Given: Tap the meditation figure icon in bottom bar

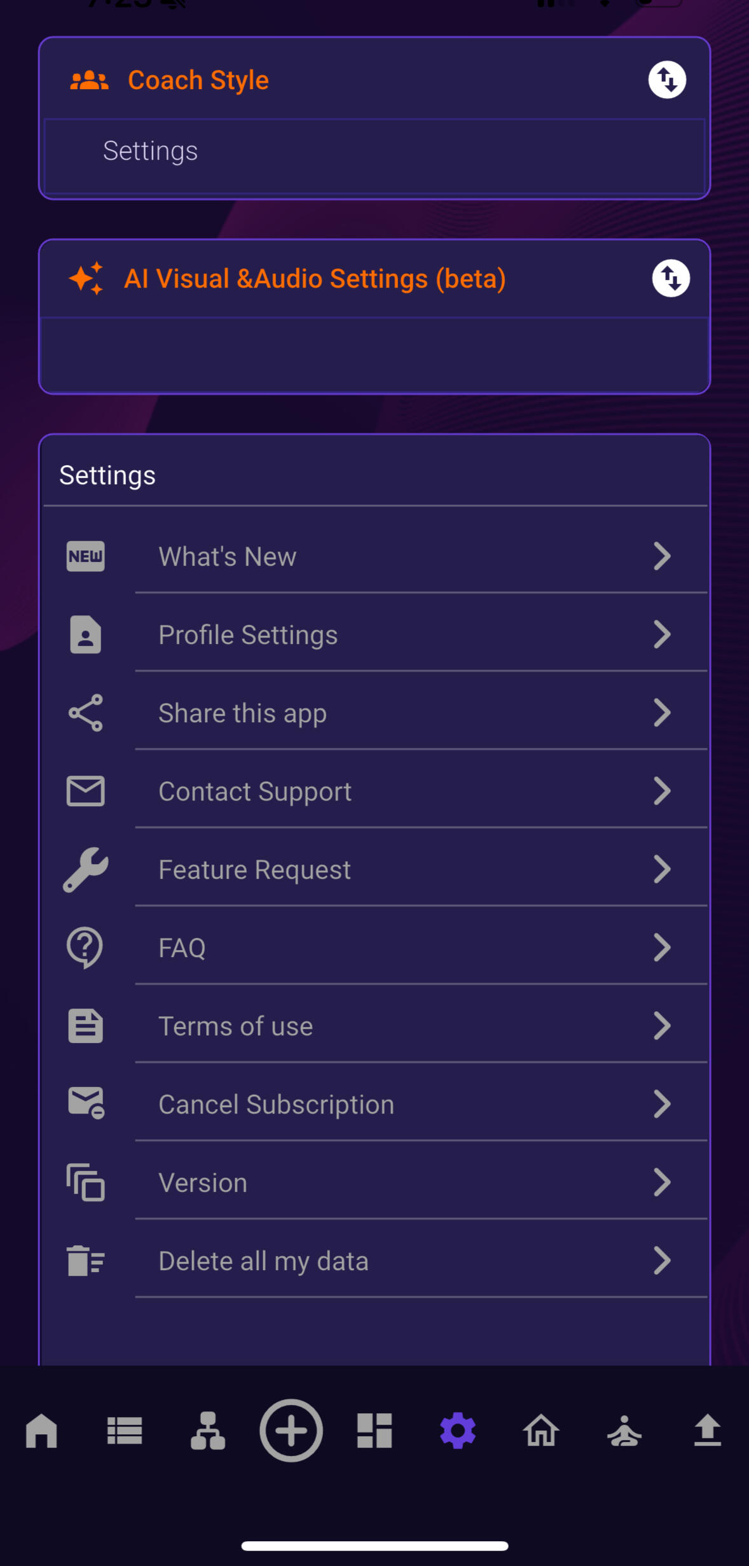Looking at the screenshot, I should click(x=624, y=1431).
